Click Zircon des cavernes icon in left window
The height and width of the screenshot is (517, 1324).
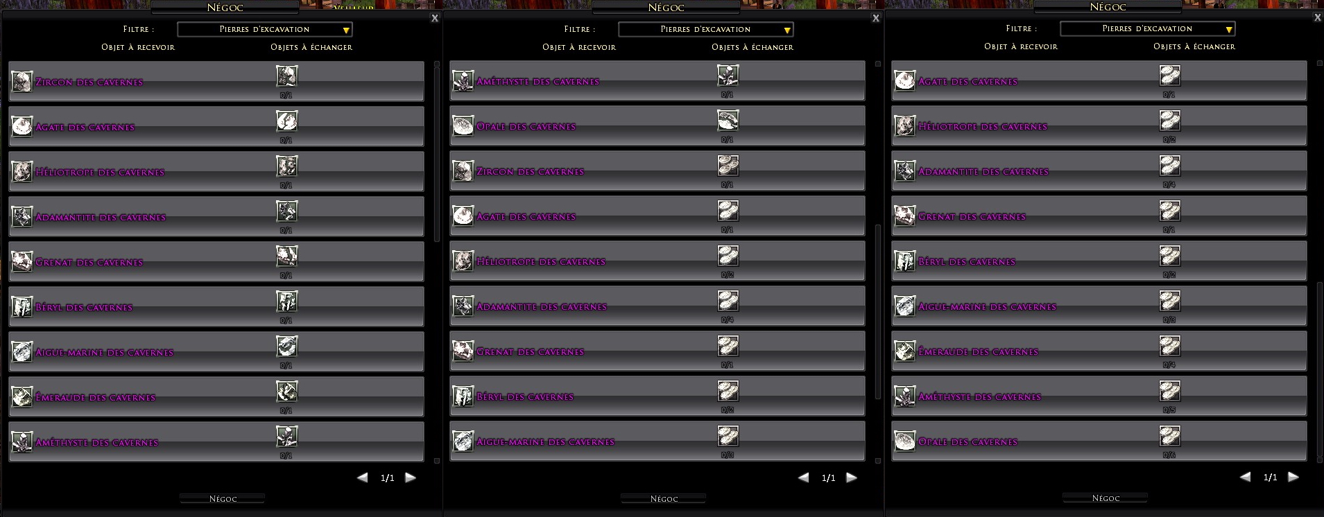point(22,82)
